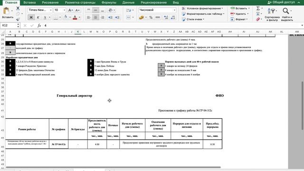The width and height of the screenshot is (304, 171).
Task: Toggle Underline (Ч) formatting
Action: click(45, 18)
